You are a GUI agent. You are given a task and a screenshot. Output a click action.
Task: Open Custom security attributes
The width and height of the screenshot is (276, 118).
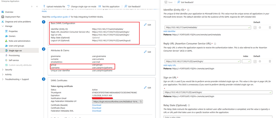pyautogui.click(x=20, y=65)
